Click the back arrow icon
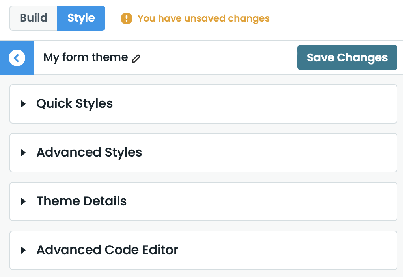This screenshot has height=277, width=403. click(17, 58)
